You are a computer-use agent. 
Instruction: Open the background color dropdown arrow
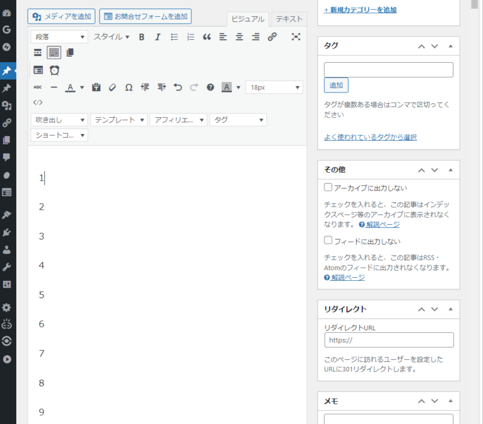click(x=238, y=88)
